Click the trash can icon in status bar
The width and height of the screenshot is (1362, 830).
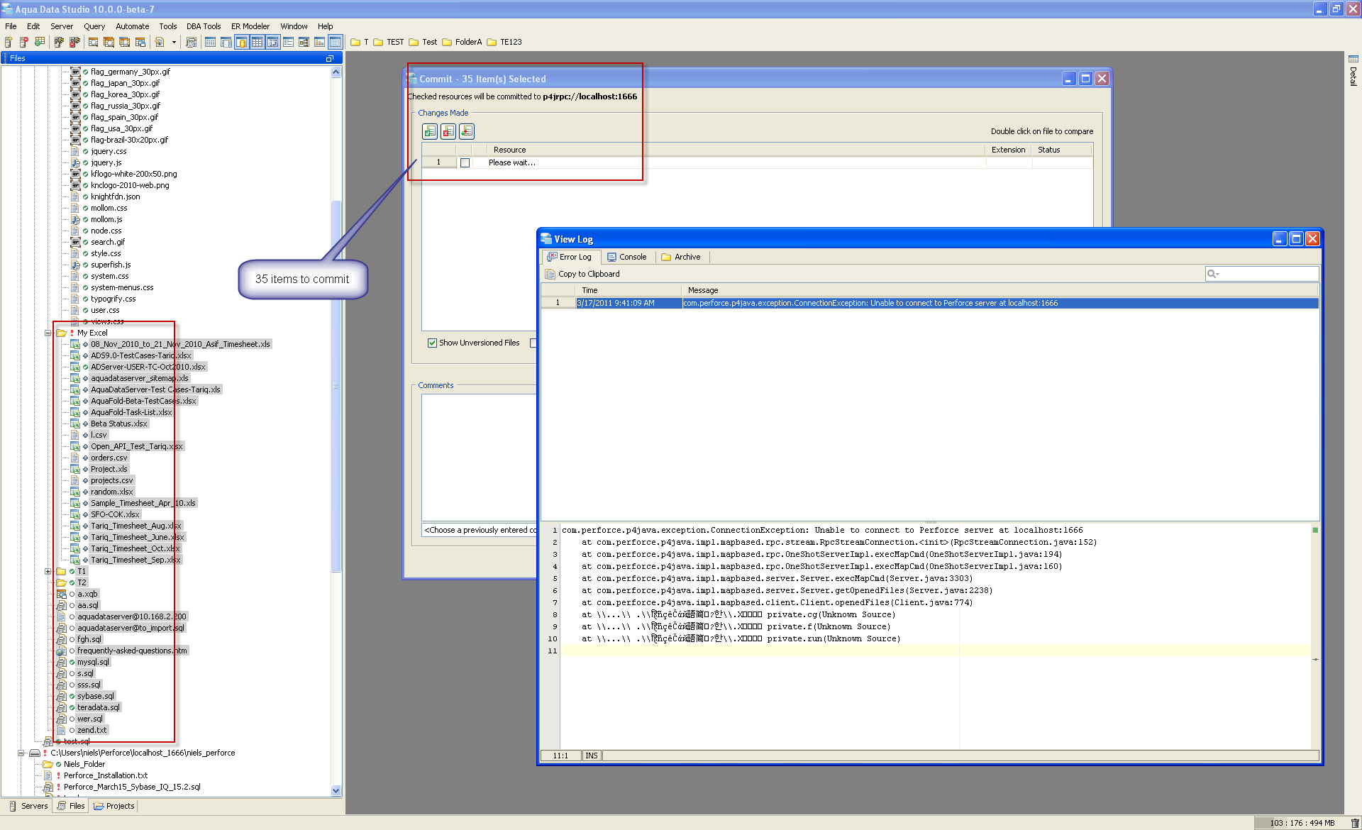(x=1354, y=823)
